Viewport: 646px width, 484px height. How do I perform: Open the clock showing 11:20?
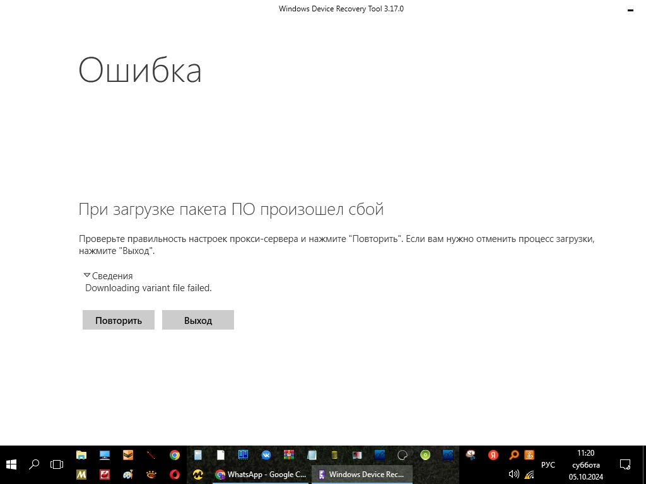tap(585, 464)
